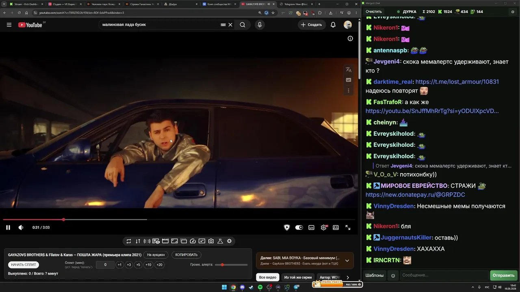Open the t.me/lost_armour link in chat
The height and width of the screenshot is (292, 520).
click(457, 82)
